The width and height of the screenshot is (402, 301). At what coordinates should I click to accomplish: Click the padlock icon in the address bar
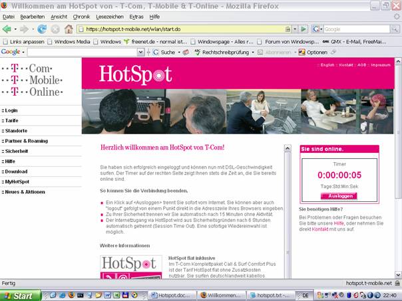(x=288, y=29)
